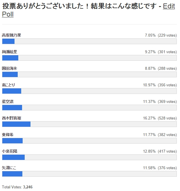Image resolution: width=180 pixels, height=191 pixels.
Task: Click the 矢澤にこ option label
Action: [x=10, y=168]
